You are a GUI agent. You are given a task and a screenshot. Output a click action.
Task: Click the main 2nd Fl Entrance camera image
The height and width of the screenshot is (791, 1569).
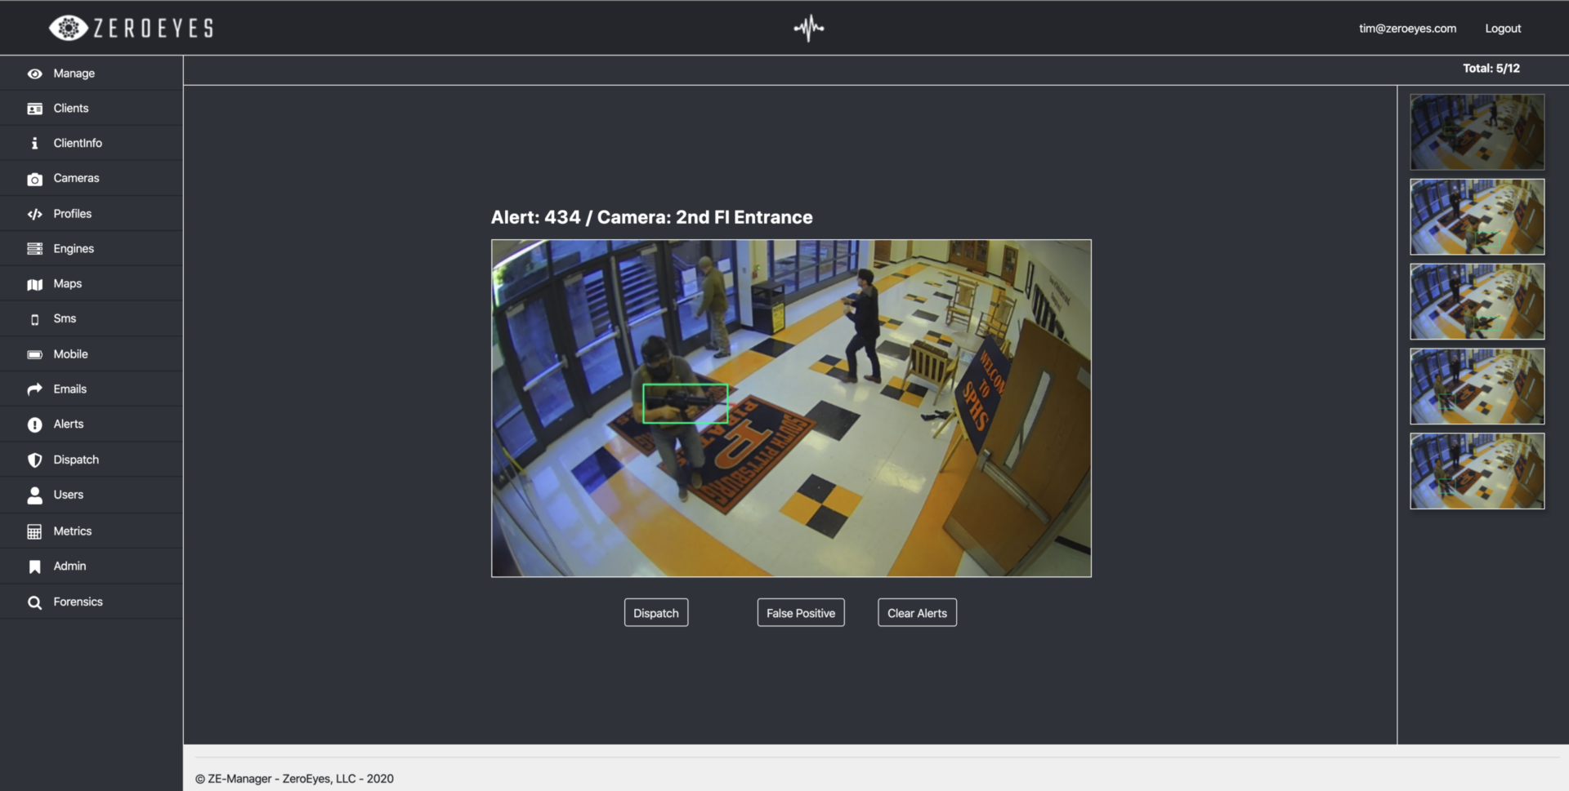click(x=791, y=408)
